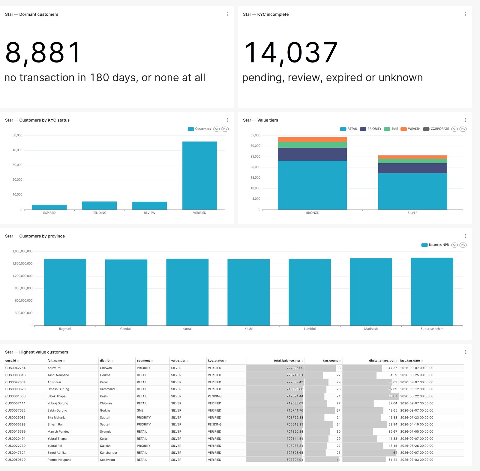Screen dimensions: 480x471
Task: Open the Highest value customers options menu
Action: tap(466, 352)
